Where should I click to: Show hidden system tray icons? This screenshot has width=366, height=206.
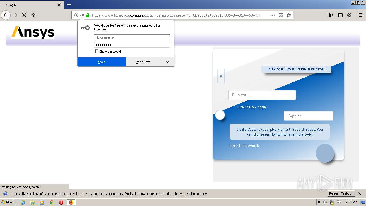click(319, 202)
